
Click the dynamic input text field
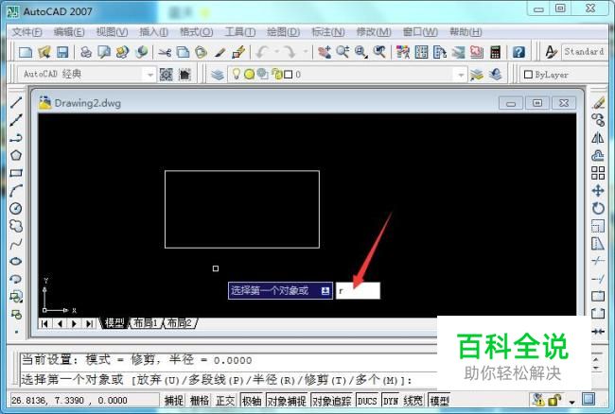pos(358,290)
